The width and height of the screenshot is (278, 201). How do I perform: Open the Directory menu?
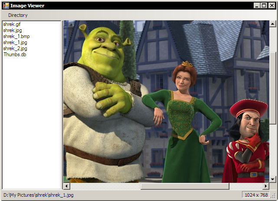pos(18,15)
